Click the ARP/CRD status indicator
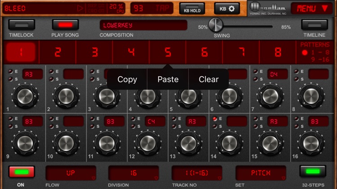This screenshot has width=337, height=189. 96,9
